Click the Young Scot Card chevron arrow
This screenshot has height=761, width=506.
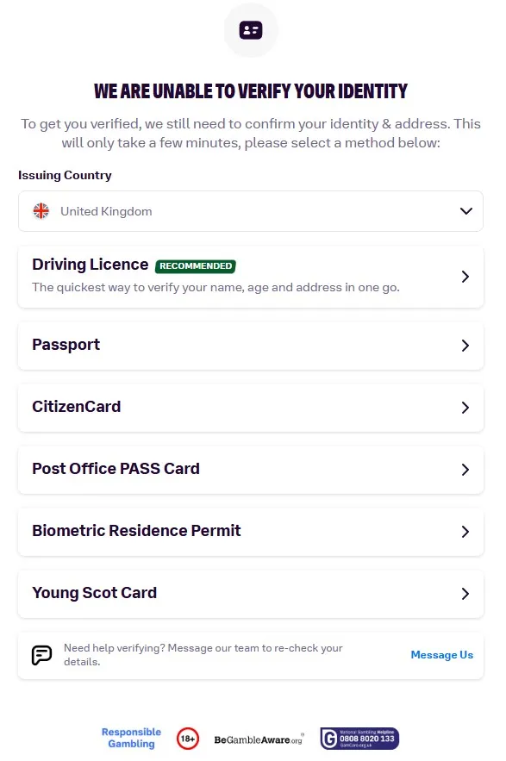tap(465, 594)
